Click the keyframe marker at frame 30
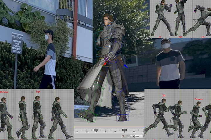Screen dimensions: 211x140 (124, 130)
